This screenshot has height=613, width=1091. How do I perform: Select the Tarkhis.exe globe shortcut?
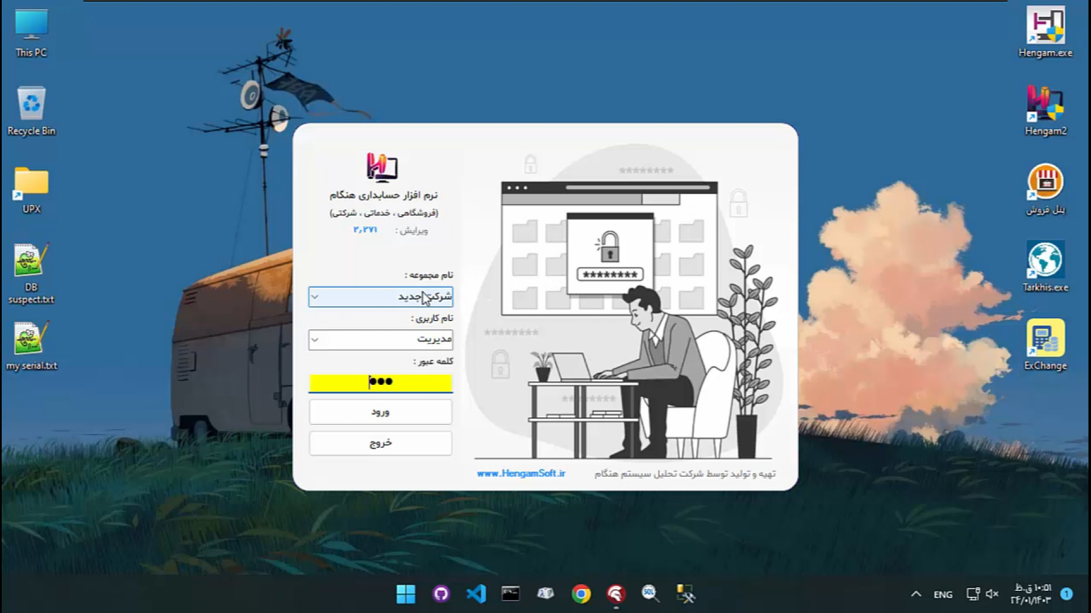1046,267
